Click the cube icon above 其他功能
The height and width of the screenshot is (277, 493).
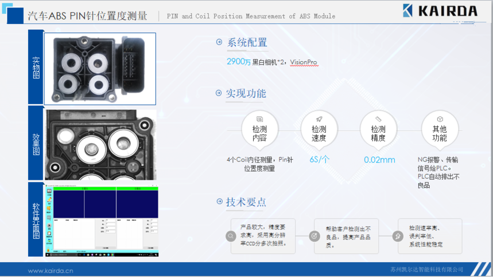440,119
